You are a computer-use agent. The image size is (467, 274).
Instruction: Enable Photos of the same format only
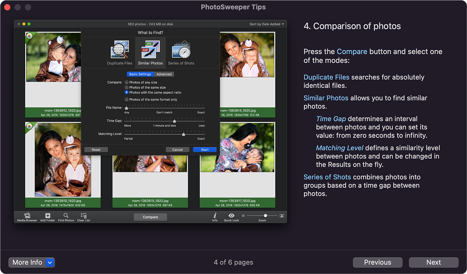(x=126, y=99)
